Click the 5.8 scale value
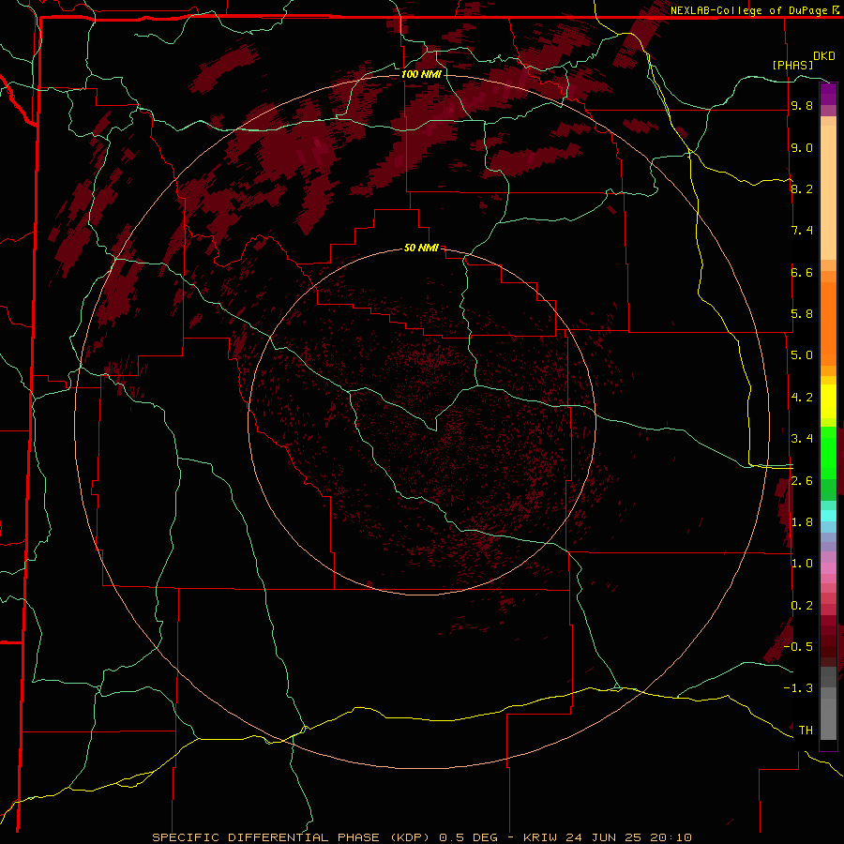 coord(802,314)
